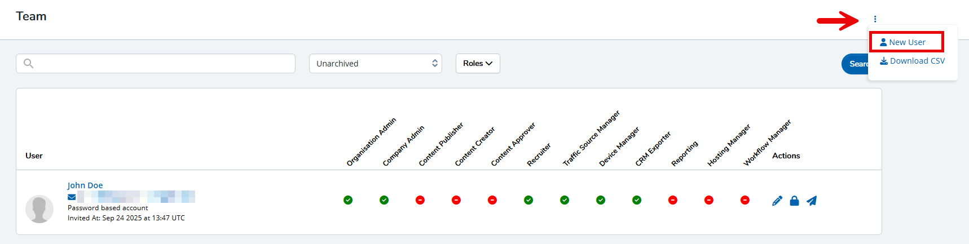Click the pencil edit icon for John Doe
The image size is (969, 244).
777,201
